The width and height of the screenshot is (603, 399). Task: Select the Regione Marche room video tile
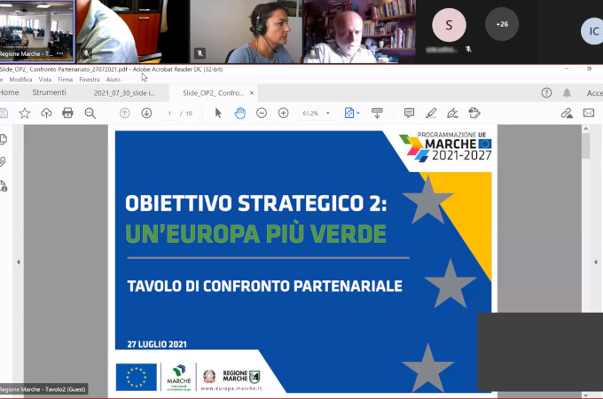tap(36, 31)
